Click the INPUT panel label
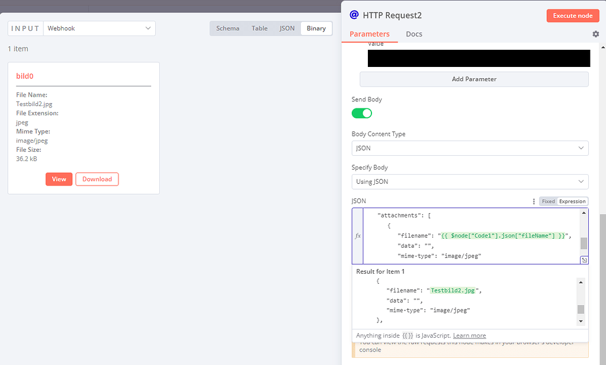Viewport: 606px width, 365px height. 24,28
